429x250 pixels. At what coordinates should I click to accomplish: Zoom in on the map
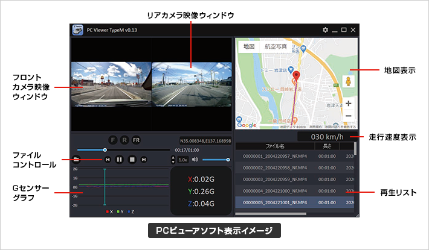(x=348, y=104)
